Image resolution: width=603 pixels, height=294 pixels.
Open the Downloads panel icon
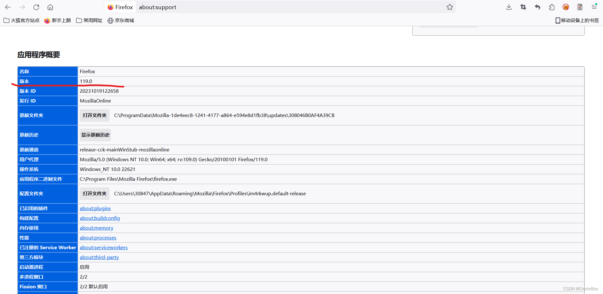coord(508,7)
